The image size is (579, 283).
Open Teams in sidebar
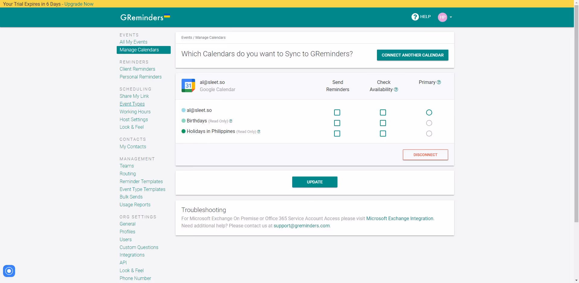pos(127,166)
